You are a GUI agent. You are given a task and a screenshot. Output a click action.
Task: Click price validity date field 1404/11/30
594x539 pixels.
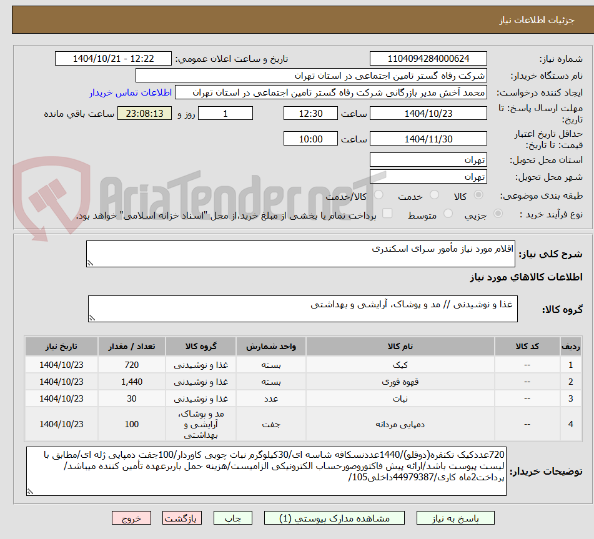click(x=428, y=139)
